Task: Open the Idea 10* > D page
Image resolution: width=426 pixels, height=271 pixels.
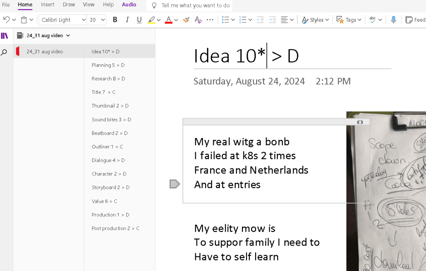Action: (120, 51)
